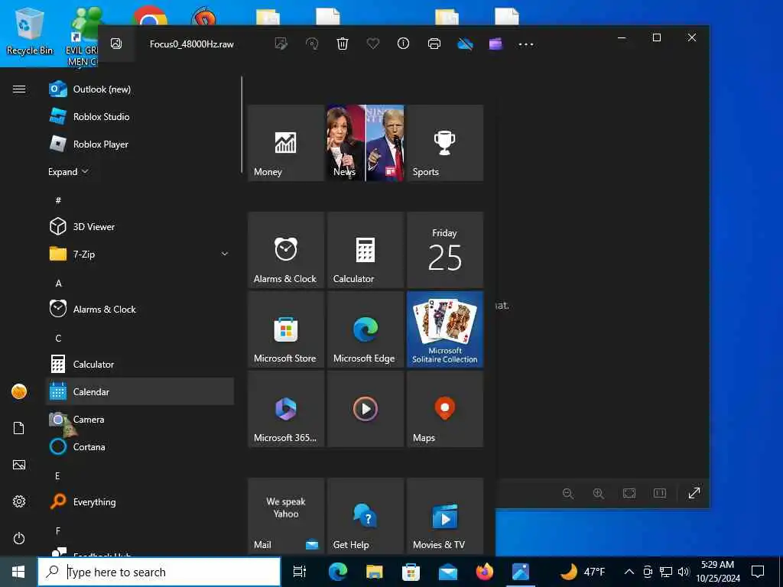Click the letter C section header

[58, 338]
